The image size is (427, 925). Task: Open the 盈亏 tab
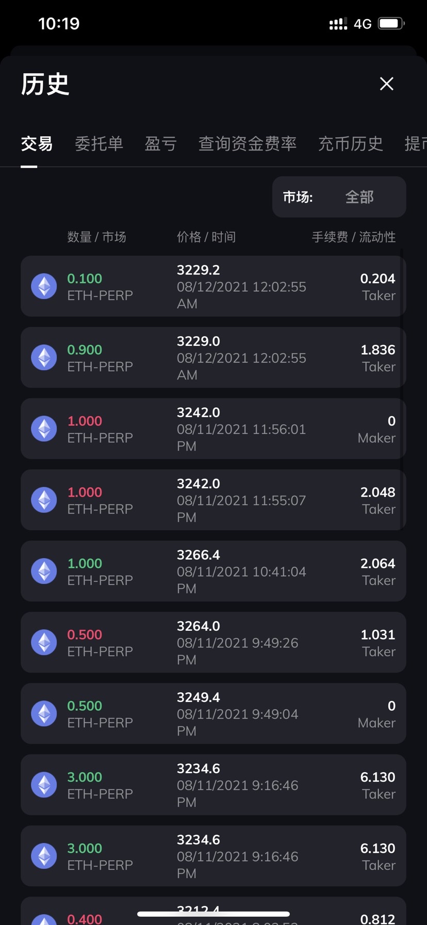pos(160,143)
